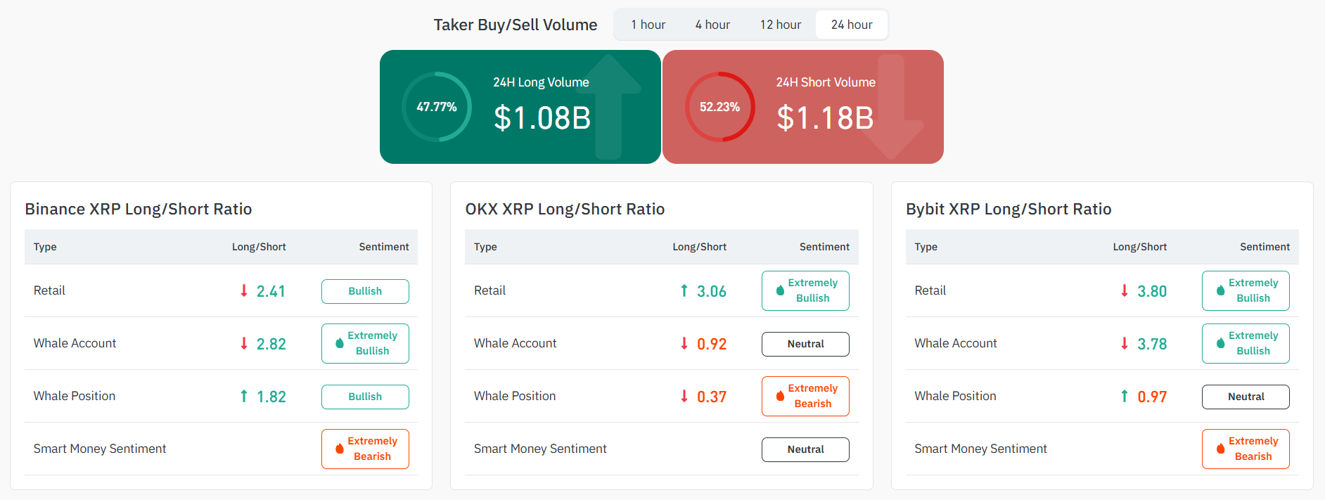Screen dimensions: 1325x500
Task: Click OKX Retail Extremely Bullish badge
Action: click(x=805, y=290)
